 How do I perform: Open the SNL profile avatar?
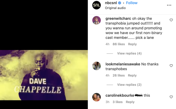pyautogui.click(x=96, y=5)
